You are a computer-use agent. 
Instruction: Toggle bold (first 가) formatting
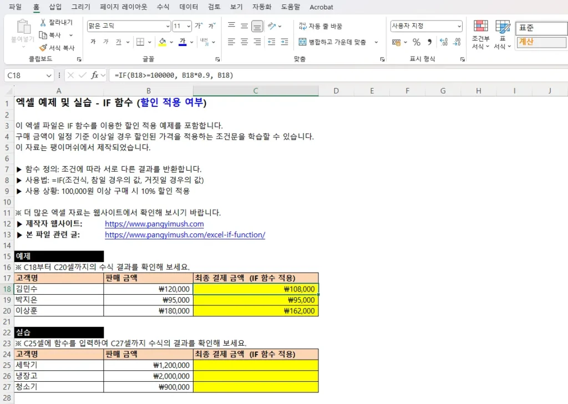click(93, 42)
